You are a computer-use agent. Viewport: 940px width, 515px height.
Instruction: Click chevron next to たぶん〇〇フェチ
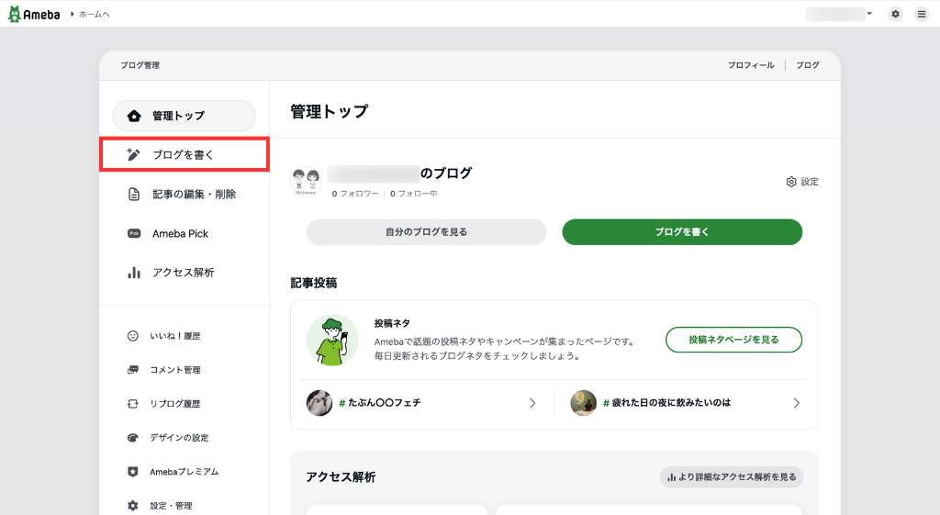coord(532,404)
